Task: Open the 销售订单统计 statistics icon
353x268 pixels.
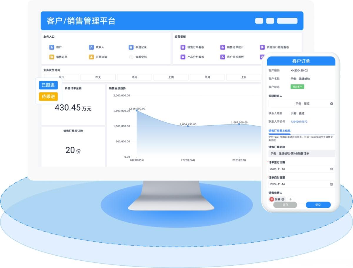Action: coord(223,47)
